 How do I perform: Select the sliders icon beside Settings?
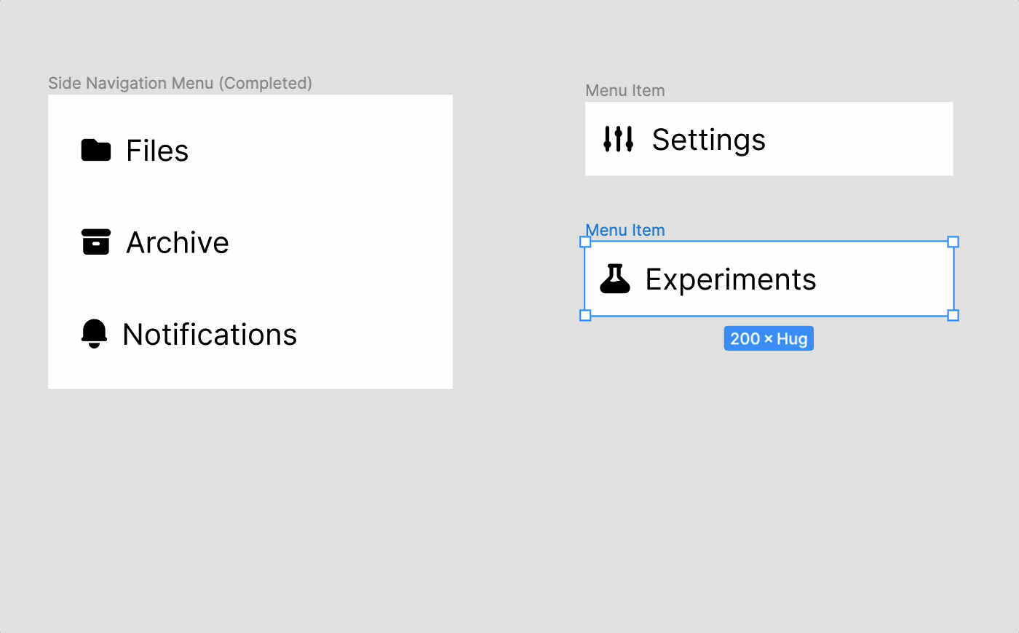tap(618, 138)
